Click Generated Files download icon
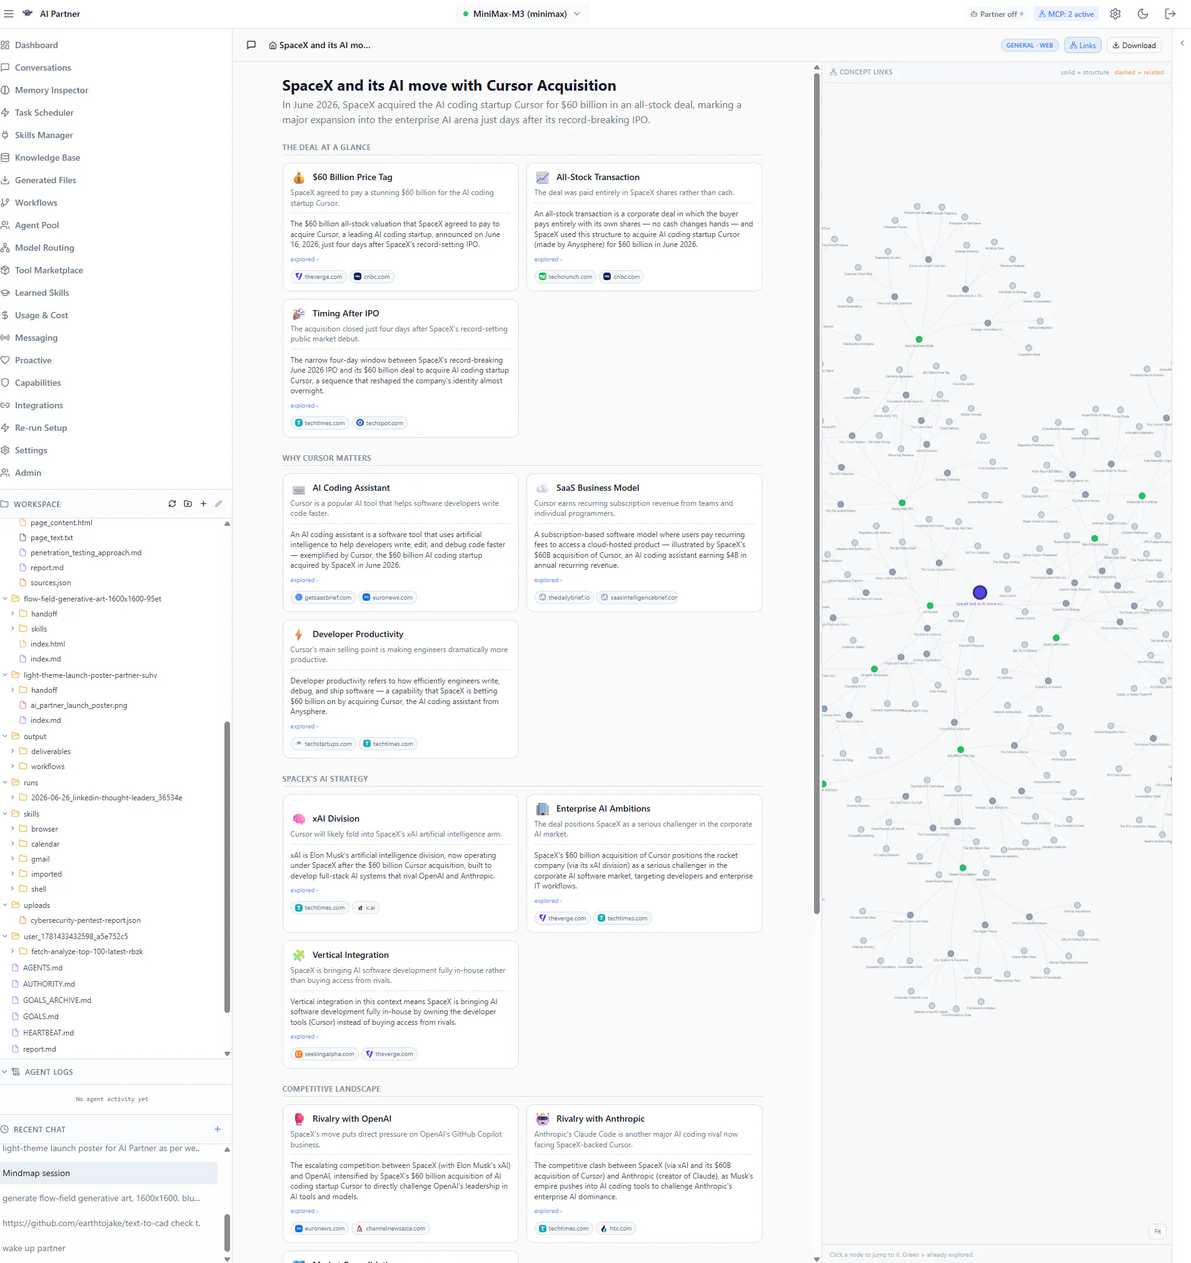Screen dimensions: 1191x1263 [5, 181]
